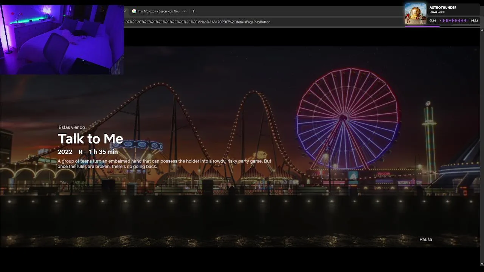The height and width of the screenshot is (272, 484).
Task: Click the page scrollbar down arrow
Action: tap(482, 264)
